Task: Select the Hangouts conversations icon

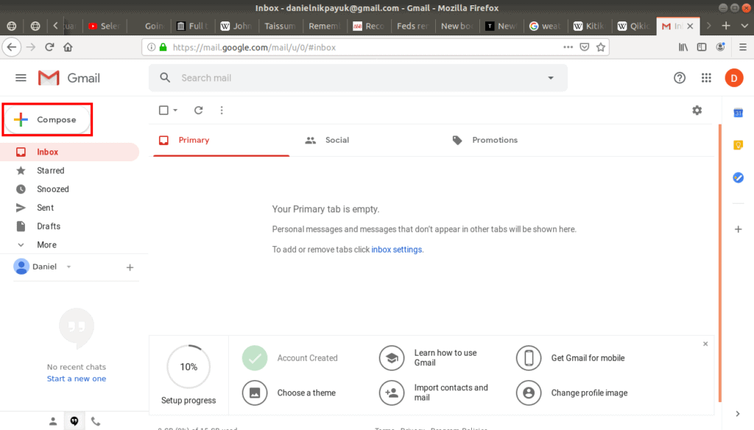Action: [74, 421]
